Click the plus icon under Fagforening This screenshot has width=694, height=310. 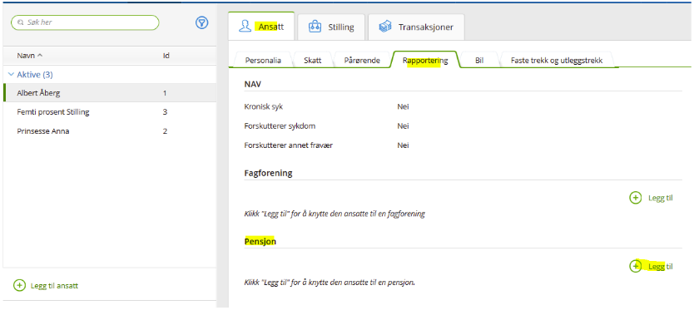coord(635,198)
